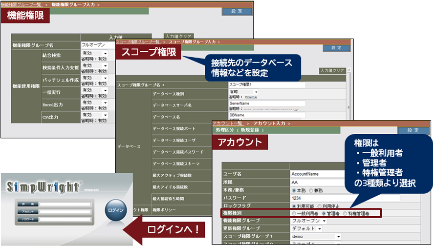The height and width of the screenshot is (247, 435).
Task: Click データベース接続ユーザ label
Action: pyautogui.click(x=174, y=140)
